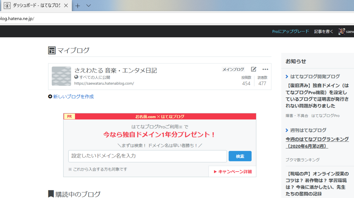Click the blog's patterned thumbnail image
354x198 pixels.
tap(61, 75)
